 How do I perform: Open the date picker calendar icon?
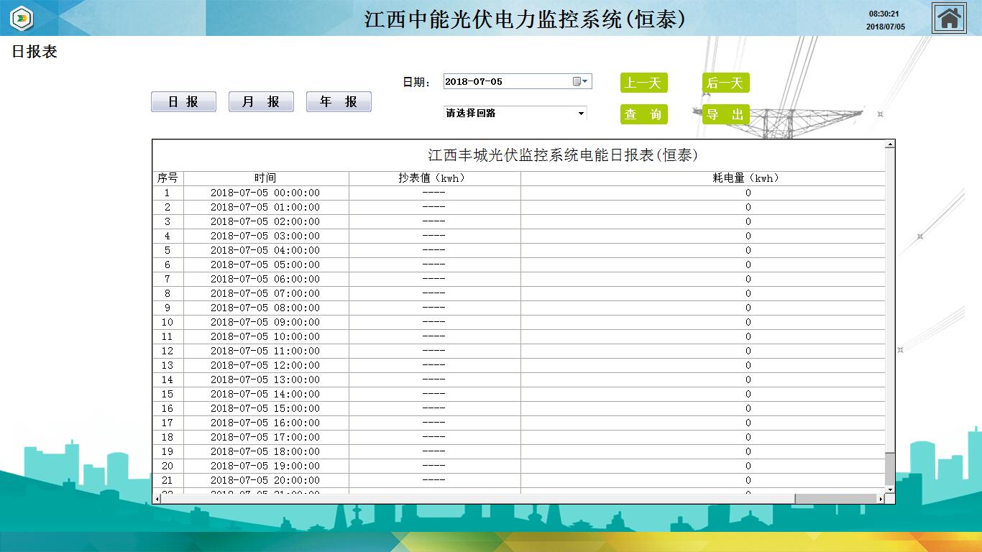(x=577, y=81)
